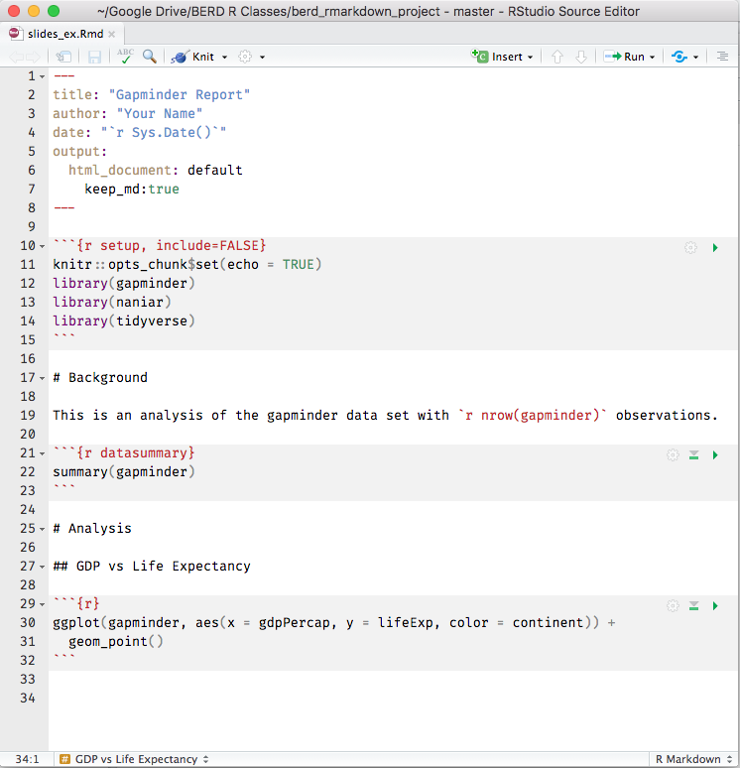Go to previous chunk arrow
Viewport: 740px width, 768px height.
point(557,57)
